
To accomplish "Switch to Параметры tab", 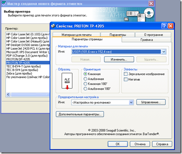I will pos(118,35).
